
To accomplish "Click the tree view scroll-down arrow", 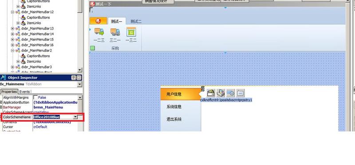I will point(80,70).
